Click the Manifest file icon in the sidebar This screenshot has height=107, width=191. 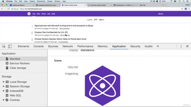pos(7,59)
